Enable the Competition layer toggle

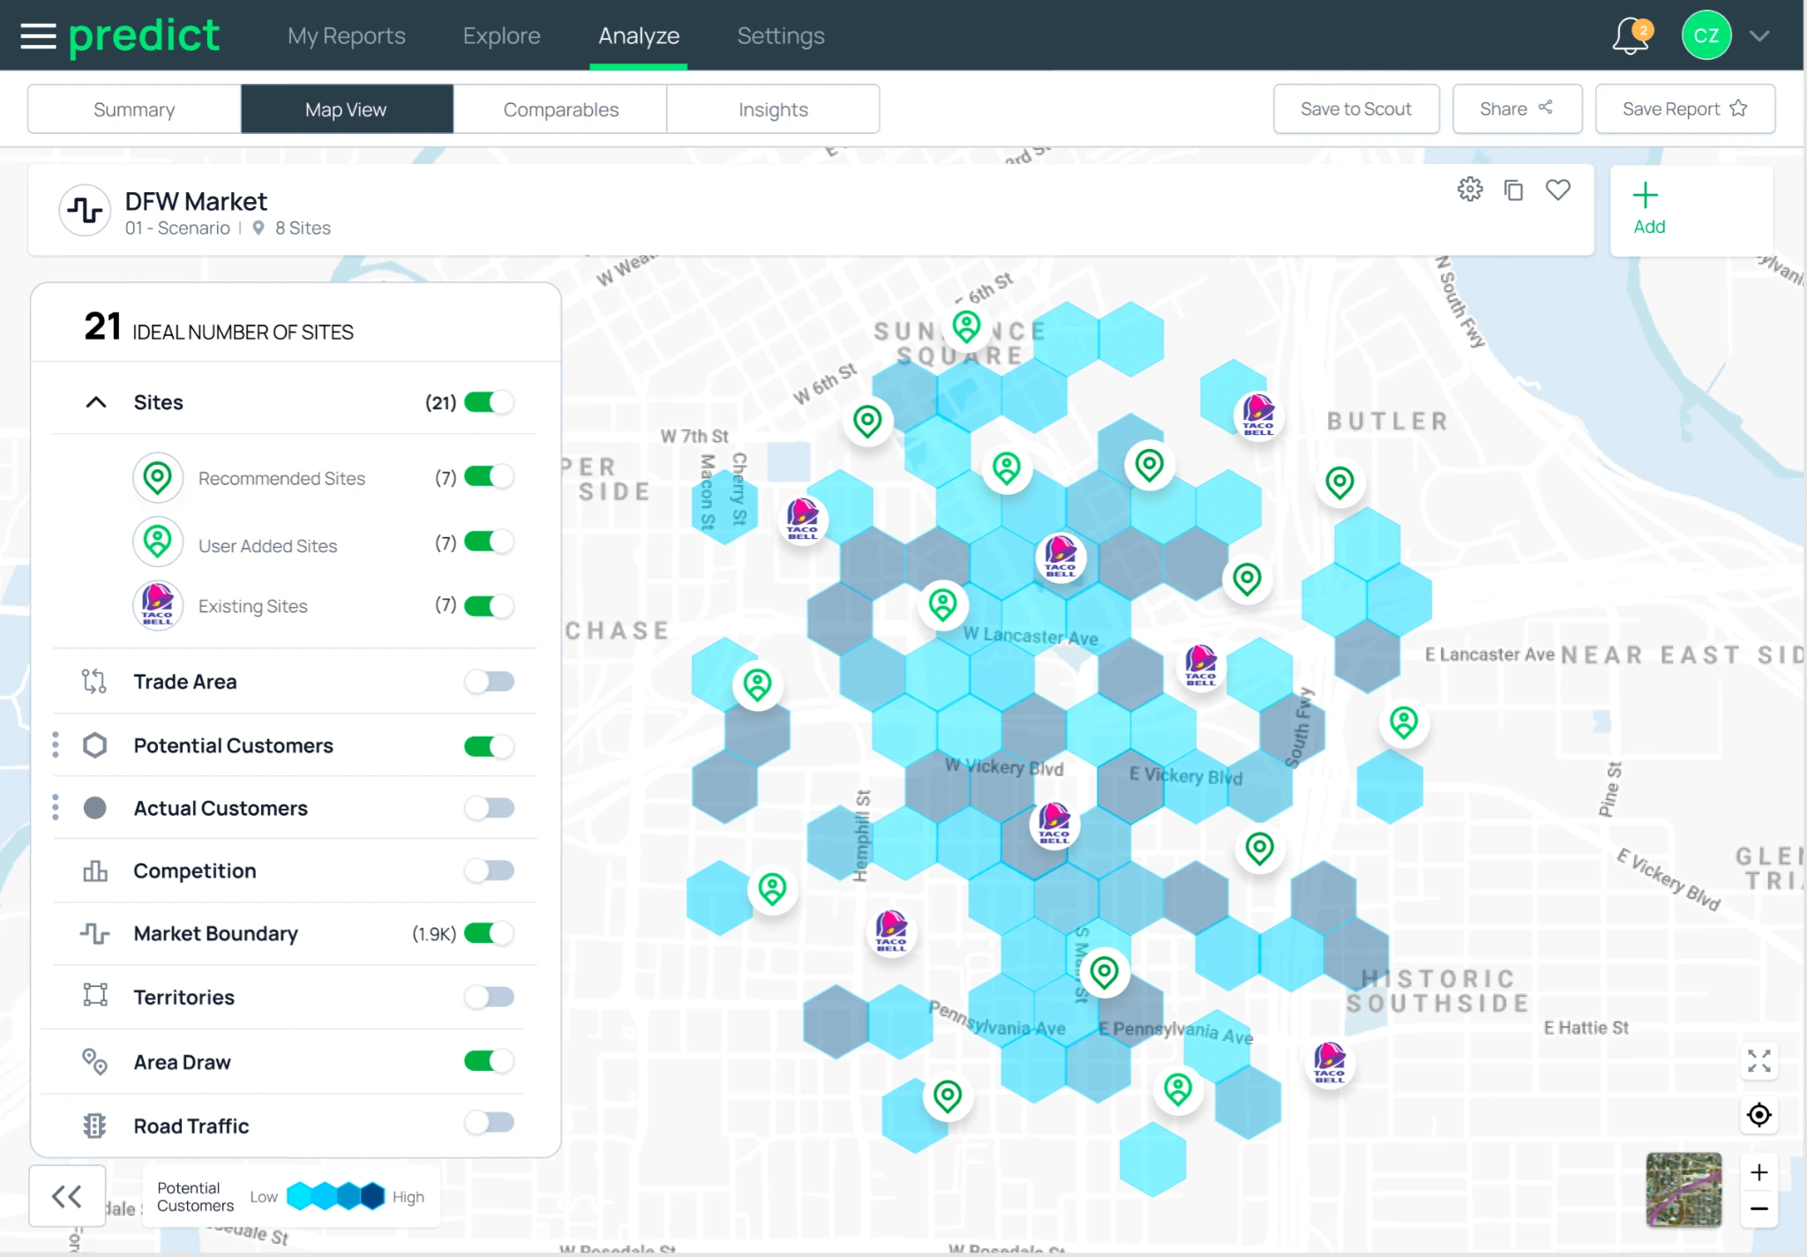490,871
